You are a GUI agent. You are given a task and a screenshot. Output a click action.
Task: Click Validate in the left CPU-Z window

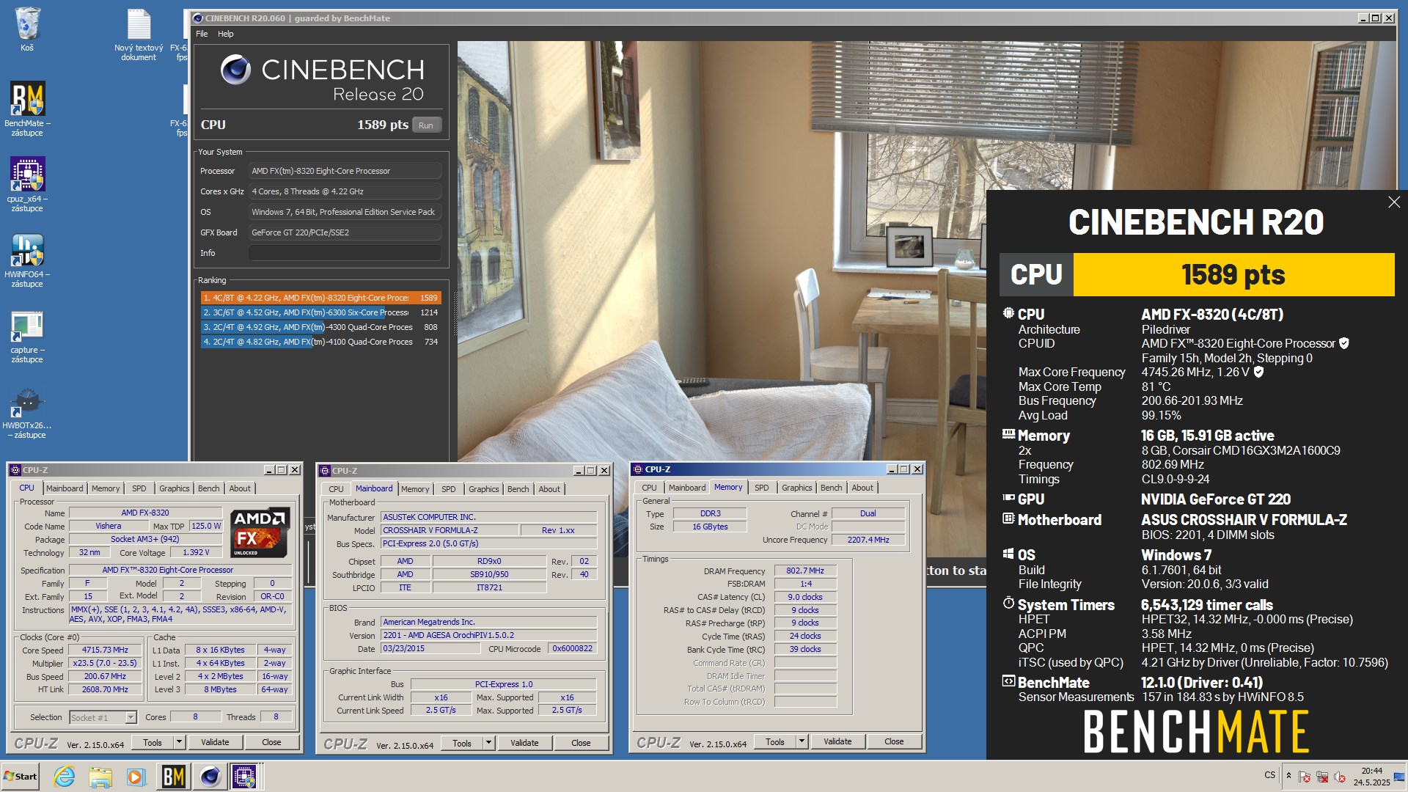(215, 742)
